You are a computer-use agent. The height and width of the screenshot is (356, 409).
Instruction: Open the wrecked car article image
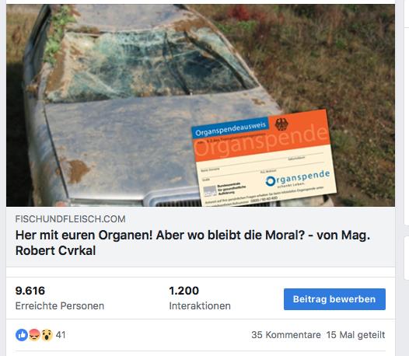click(x=201, y=106)
